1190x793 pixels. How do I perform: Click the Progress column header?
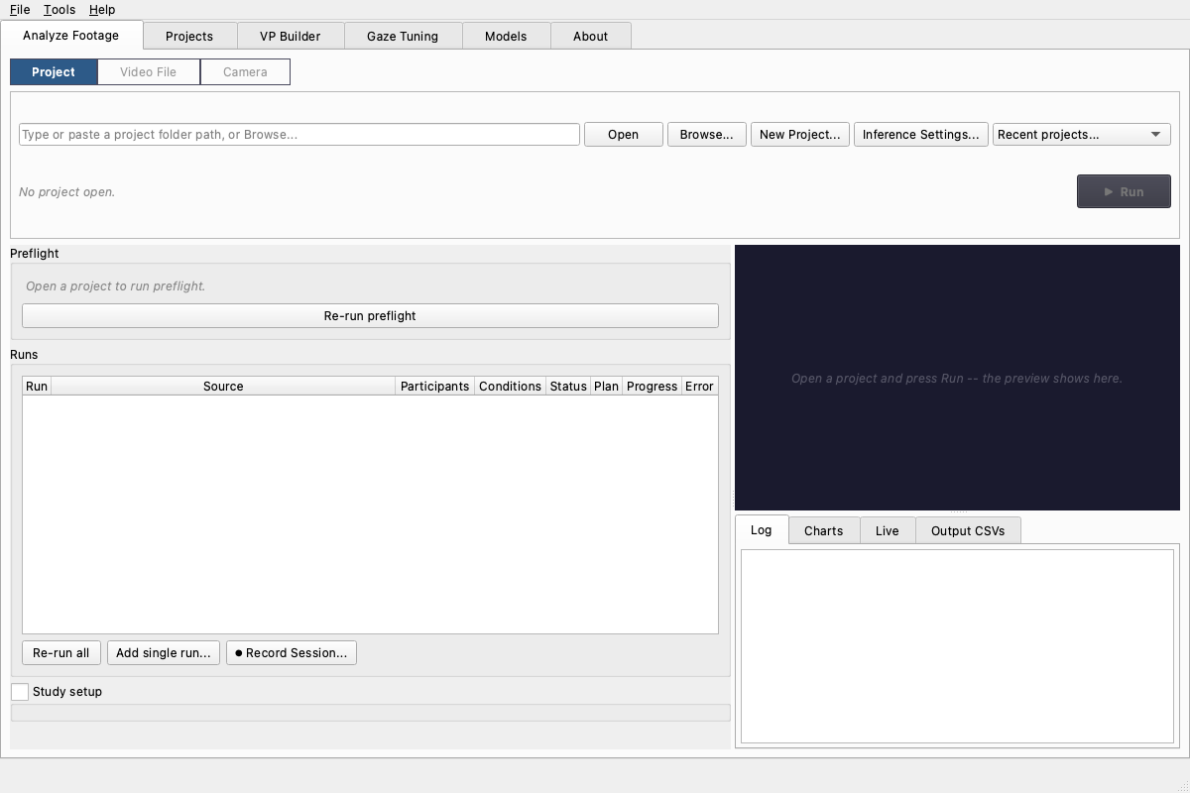[652, 386]
